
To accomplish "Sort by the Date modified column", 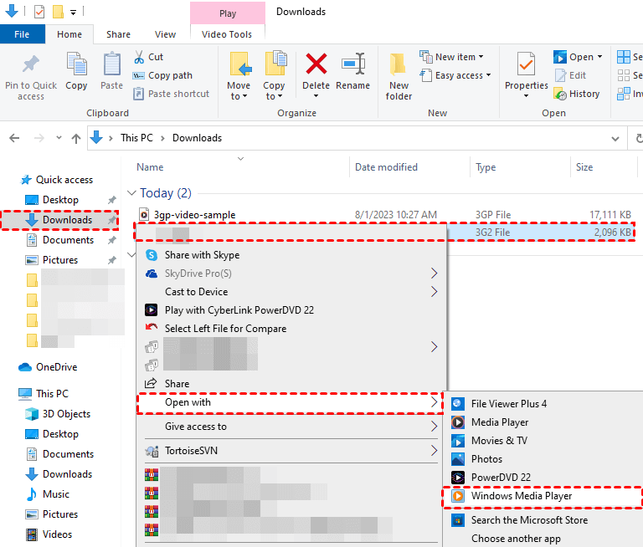I will pyautogui.click(x=386, y=167).
